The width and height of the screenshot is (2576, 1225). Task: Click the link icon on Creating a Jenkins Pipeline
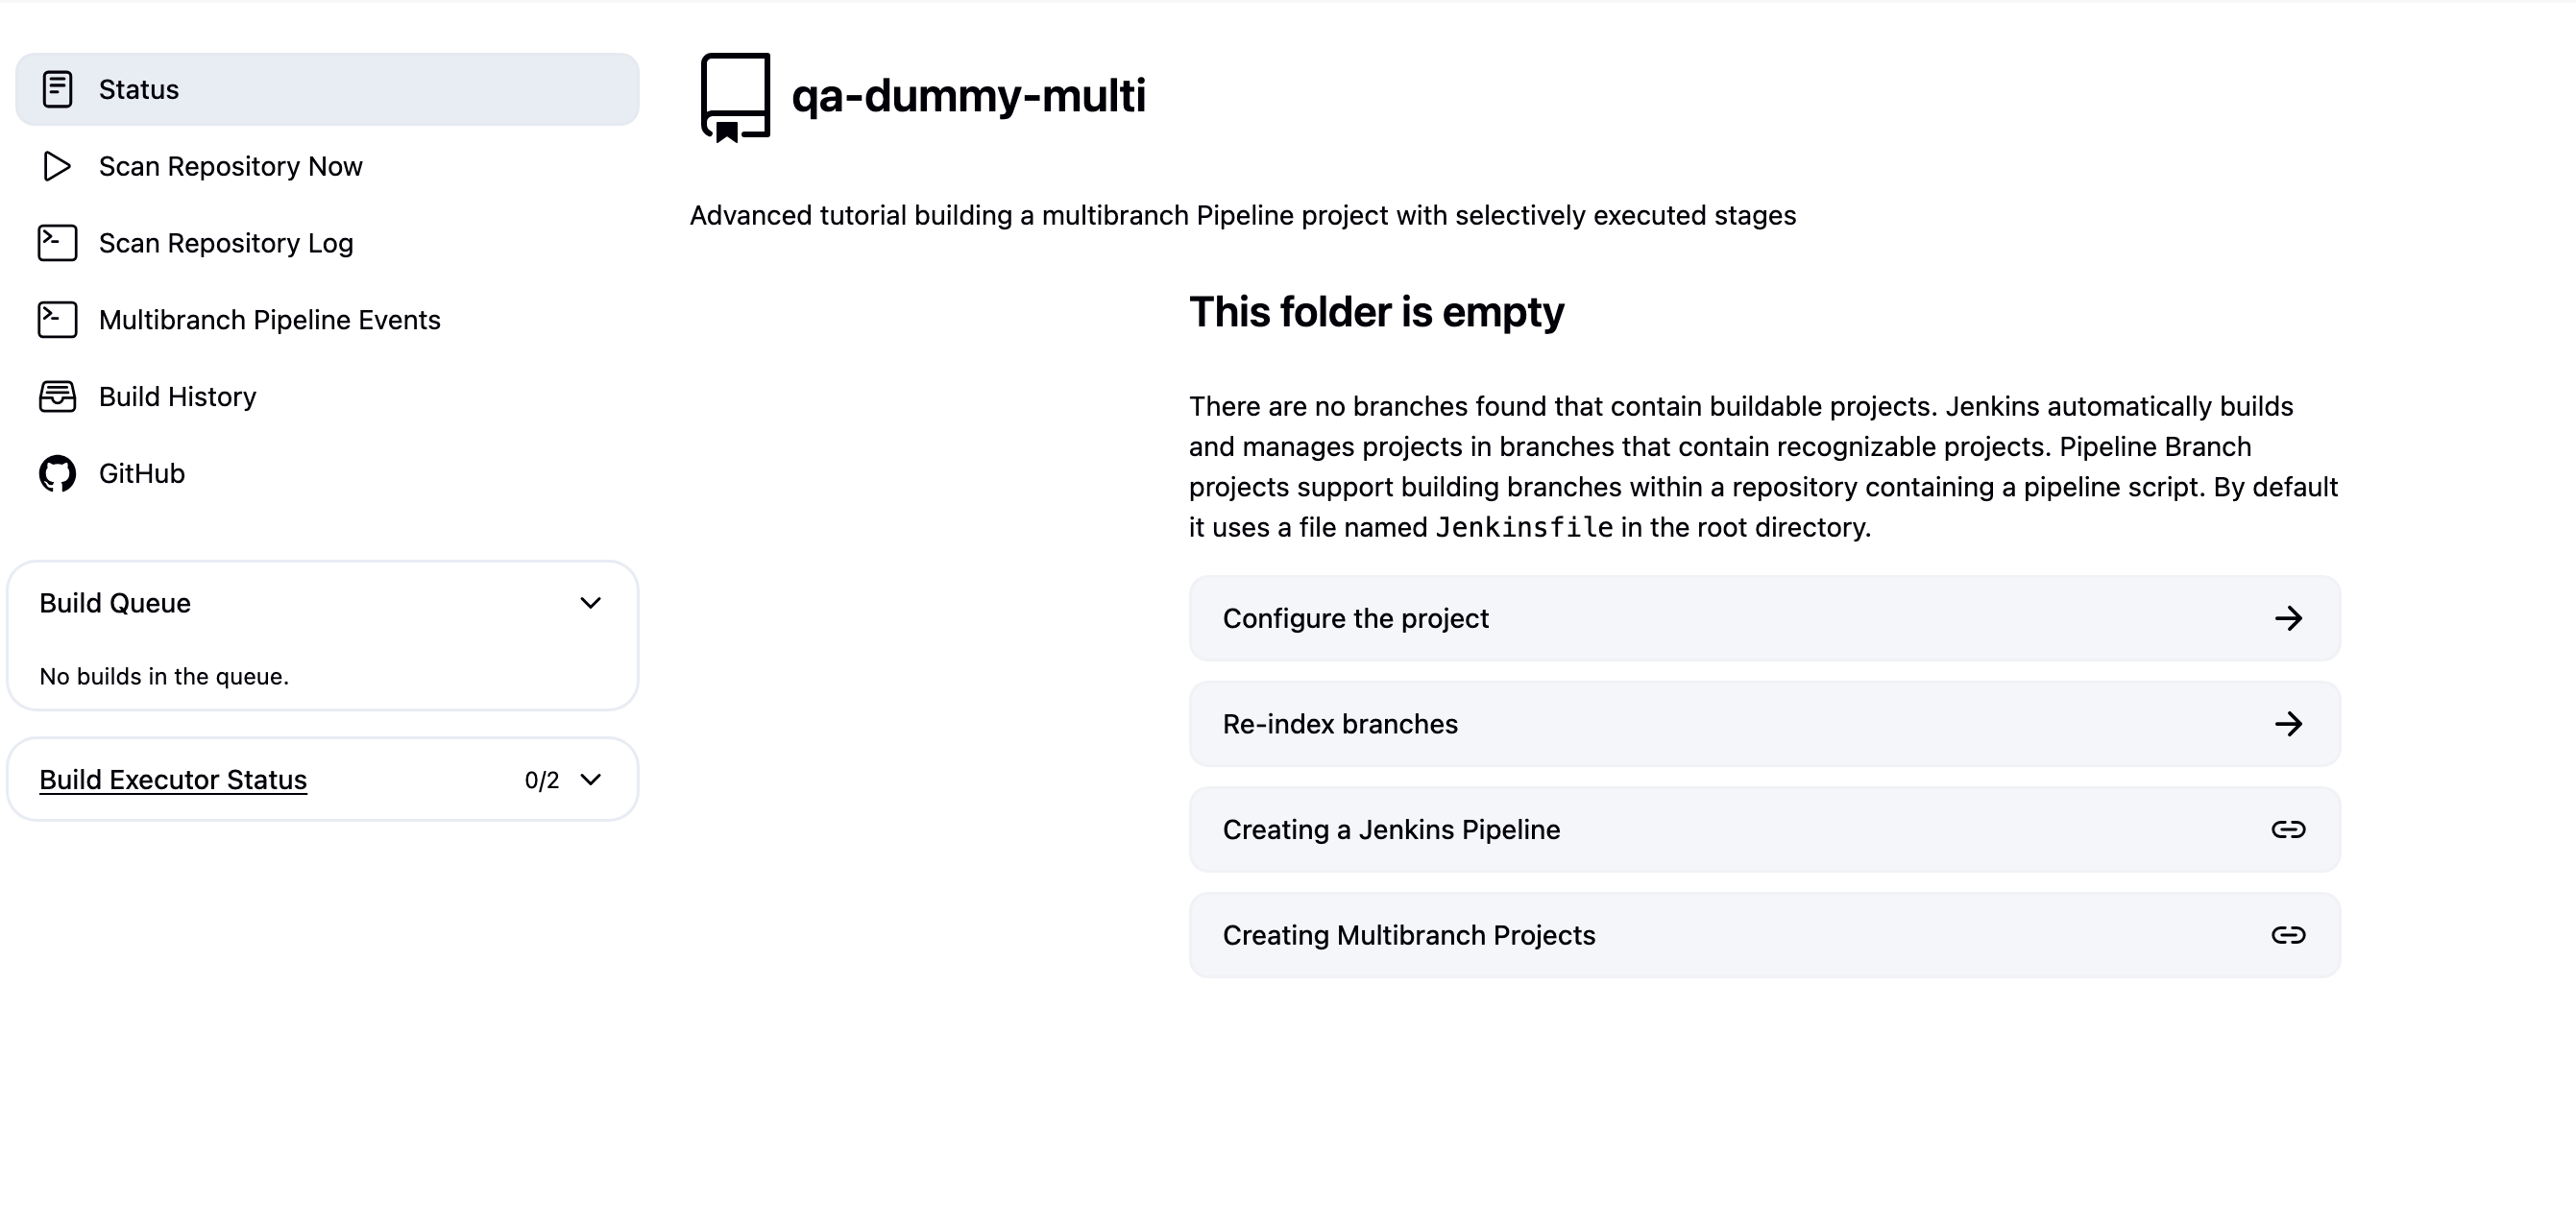[2288, 829]
